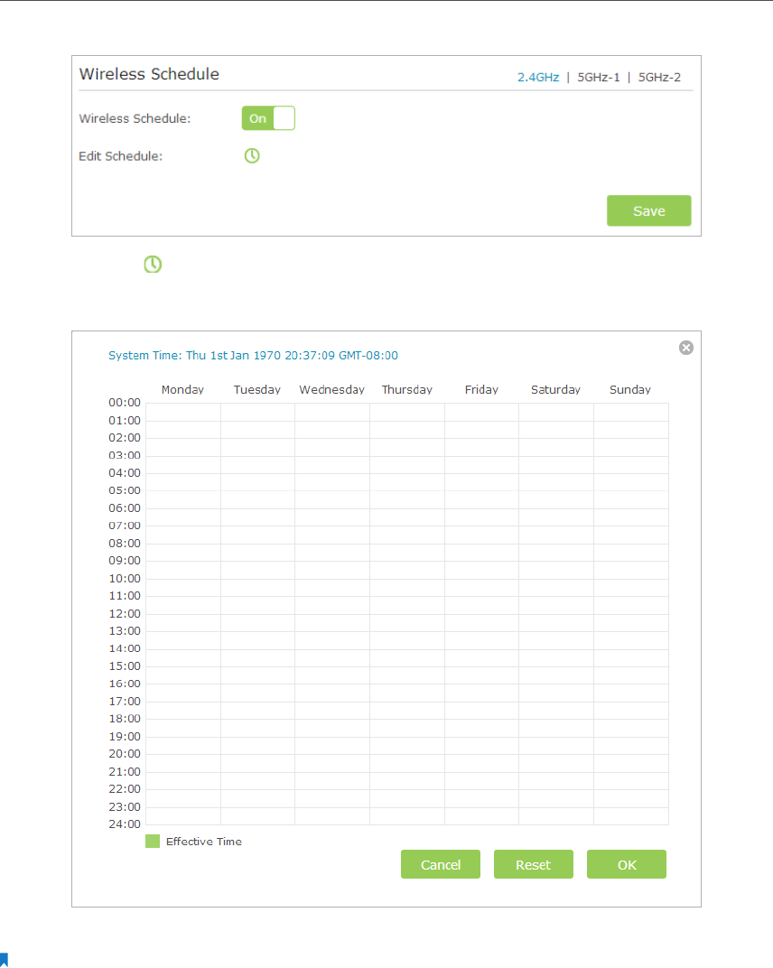Select the Sunday column header
773x968 pixels.
click(x=630, y=389)
